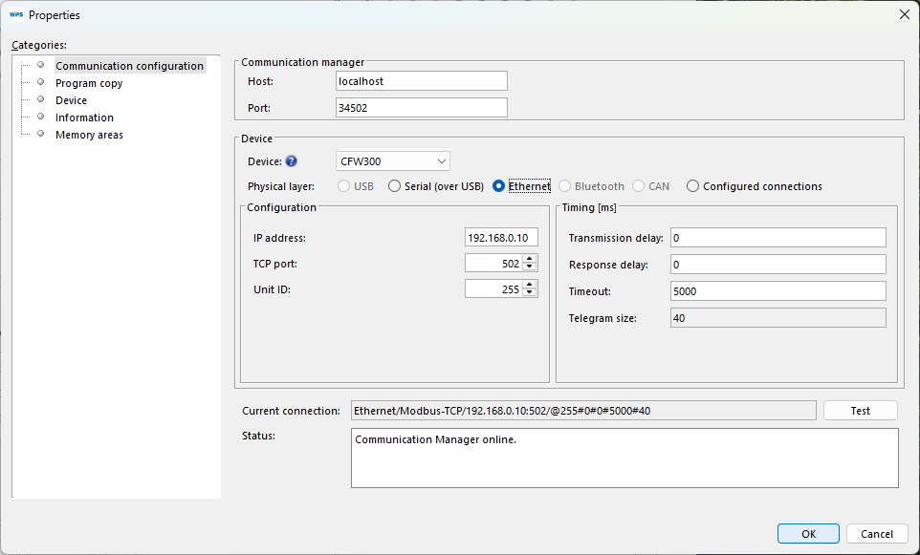Screen dimensions: 920x555
Task: Decrease Unit ID using the down arrow
Action: point(527,292)
